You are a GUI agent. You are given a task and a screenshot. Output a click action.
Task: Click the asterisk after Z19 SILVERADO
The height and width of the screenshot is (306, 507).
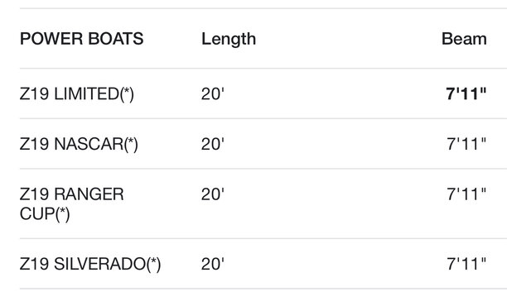click(x=153, y=261)
